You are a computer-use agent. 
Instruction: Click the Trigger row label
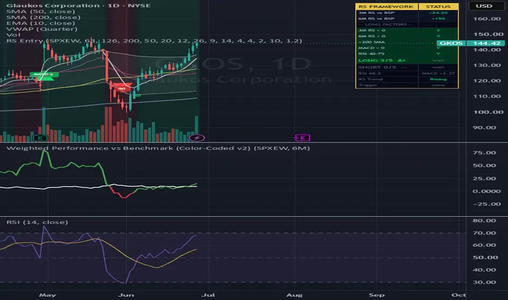tap(368, 85)
